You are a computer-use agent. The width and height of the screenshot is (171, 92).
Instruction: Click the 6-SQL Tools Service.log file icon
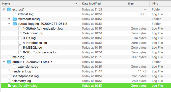click(20, 52)
